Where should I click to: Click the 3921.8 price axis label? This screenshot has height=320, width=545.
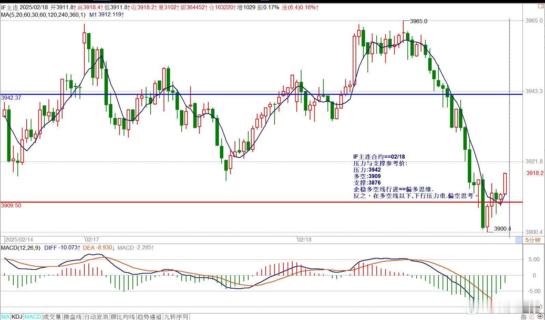coord(534,161)
